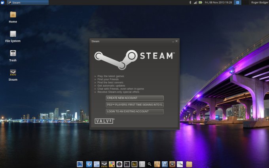Viewport: 269px width, 168px height.
Task: Click the Bluetooth tray icon
Action: point(190,2)
